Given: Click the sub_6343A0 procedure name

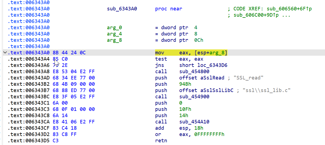Looking at the screenshot, I should 122,9.
